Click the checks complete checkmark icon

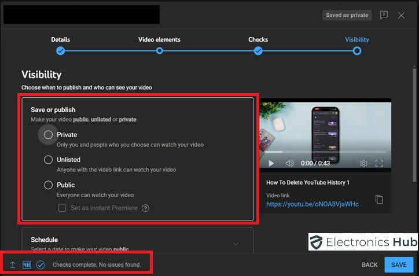[x=41, y=265]
